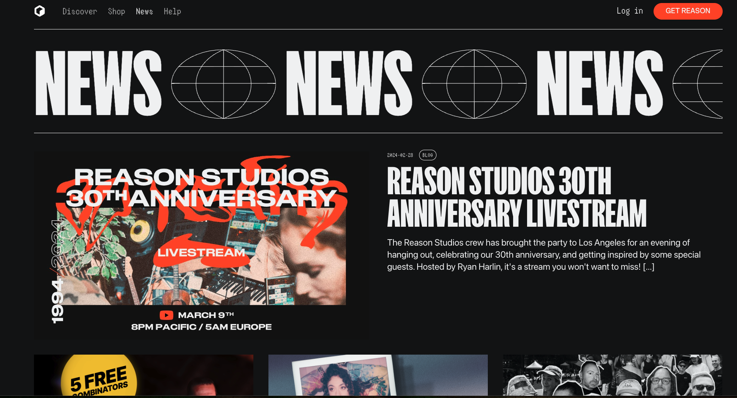The image size is (737, 398).
Task: Click the BLOG category tag
Action: (x=427, y=155)
